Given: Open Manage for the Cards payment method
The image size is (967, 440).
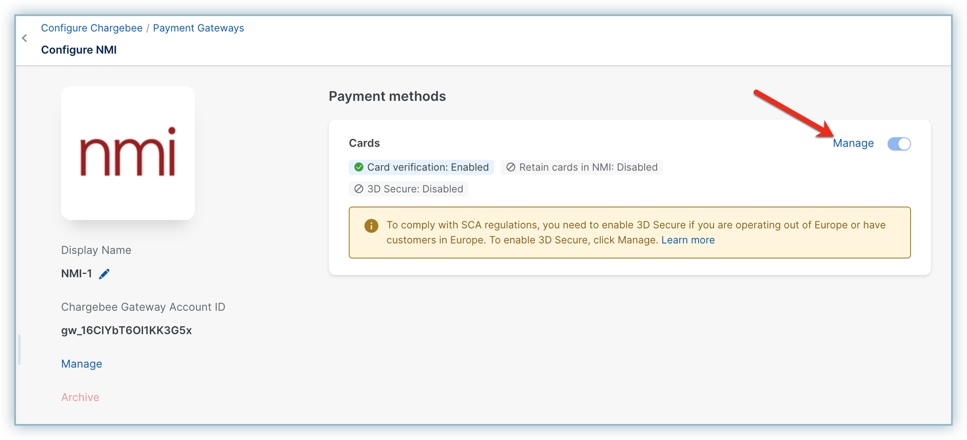Looking at the screenshot, I should point(853,143).
